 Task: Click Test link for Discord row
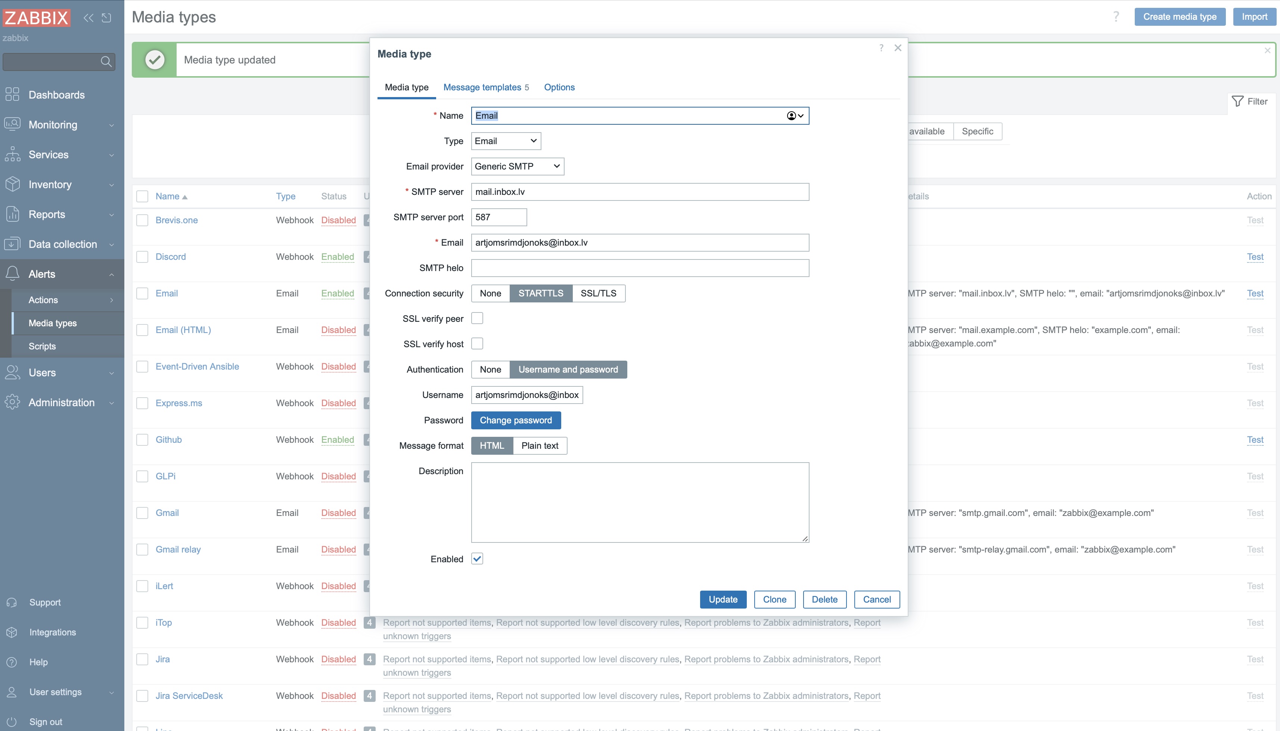click(x=1255, y=256)
